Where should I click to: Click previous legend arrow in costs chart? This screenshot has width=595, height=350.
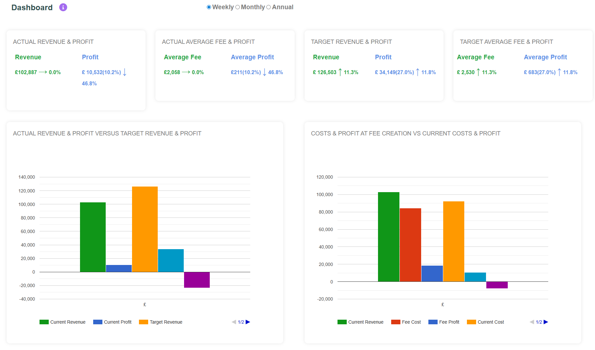pyautogui.click(x=532, y=322)
